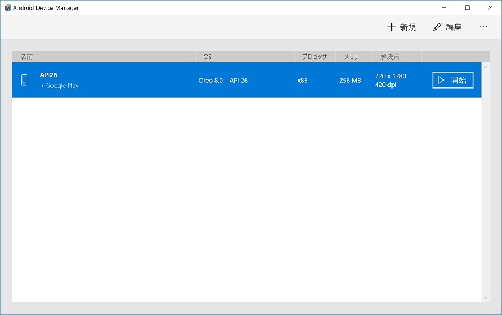Start the API26 emulator with 開始
This screenshot has height=315, width=502.
point(453,80)
